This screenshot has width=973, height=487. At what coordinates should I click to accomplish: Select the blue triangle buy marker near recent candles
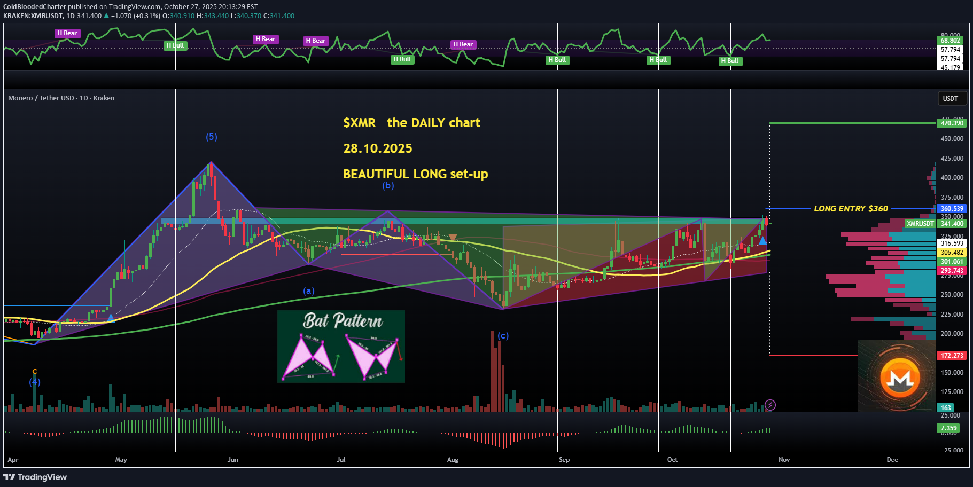coord(762,241)
